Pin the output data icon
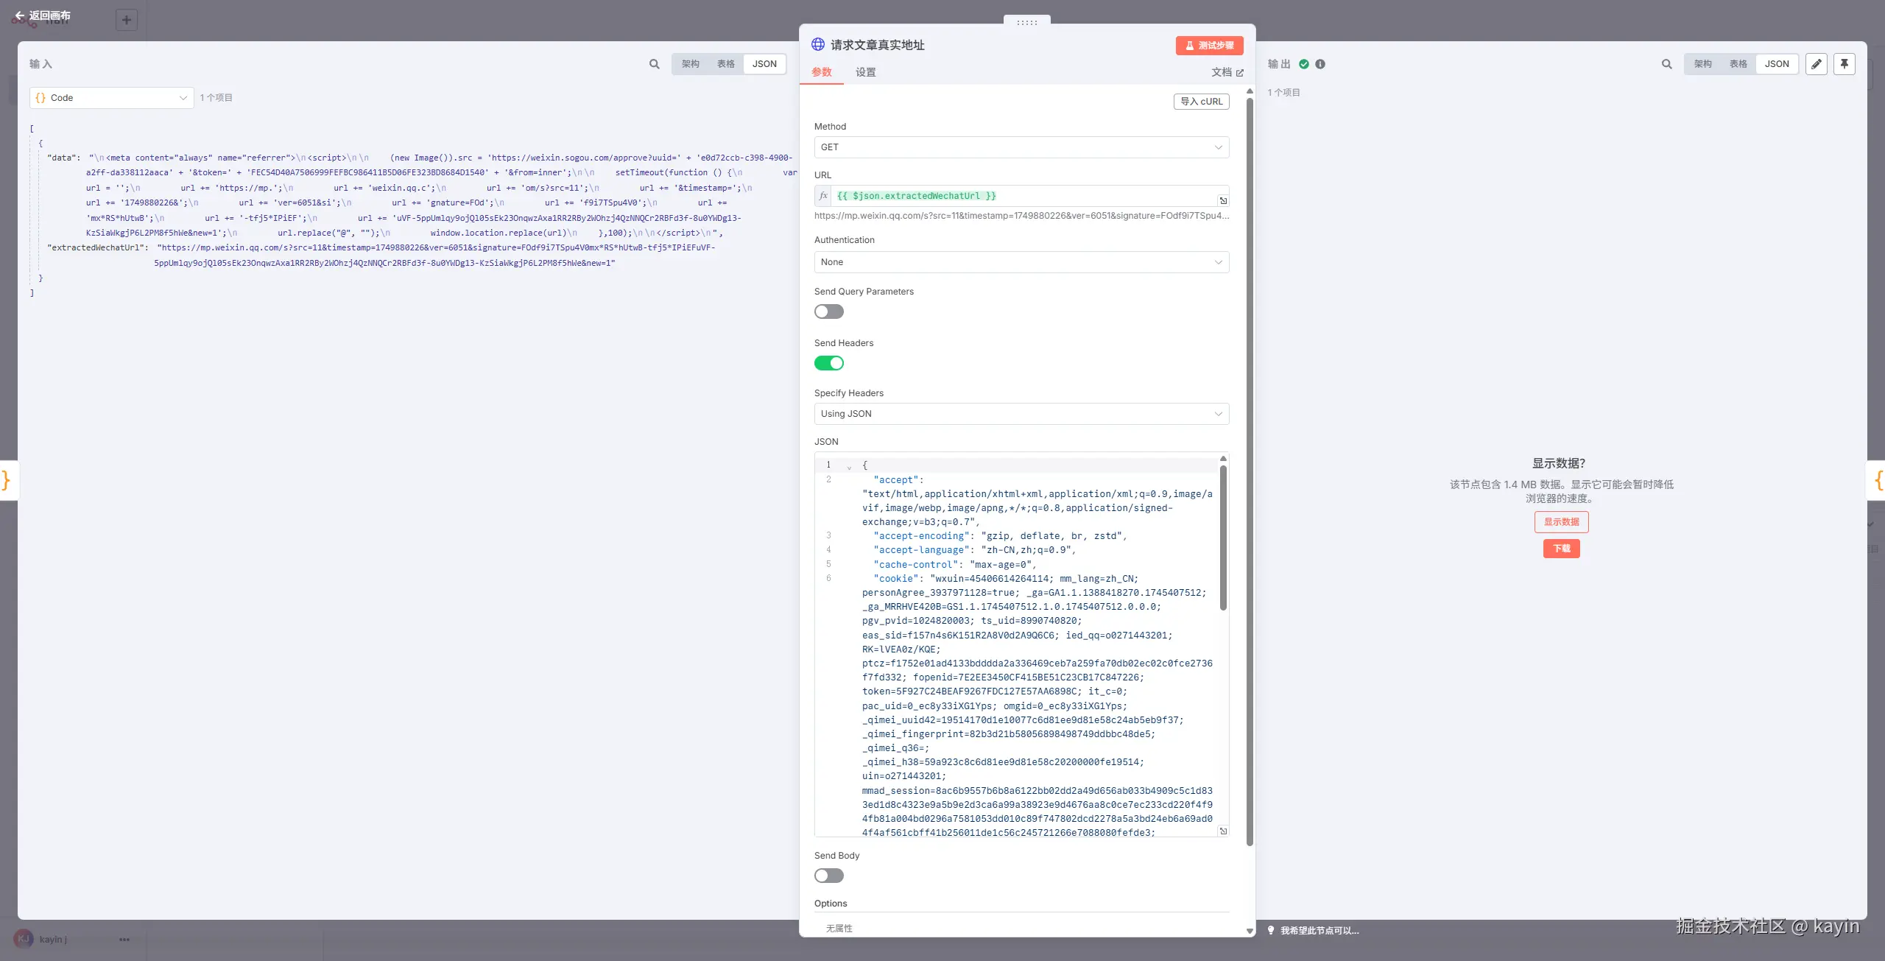This screenshot has height=961, width=1885. pos(1845,64)
